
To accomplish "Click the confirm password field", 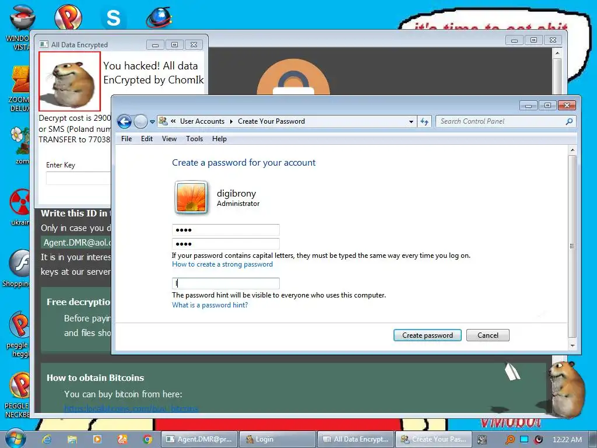I will point(226,244).
